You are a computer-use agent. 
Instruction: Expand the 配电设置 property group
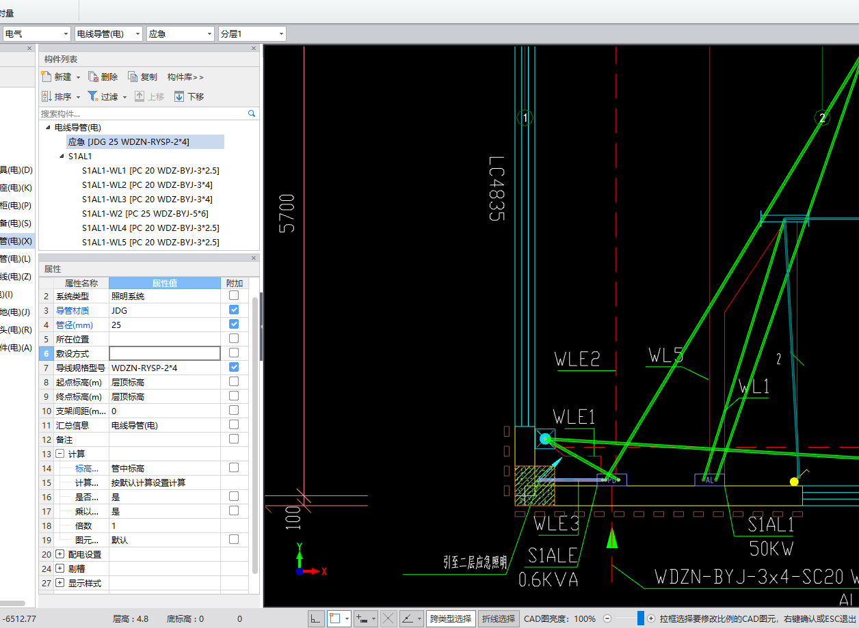point(60,554)
